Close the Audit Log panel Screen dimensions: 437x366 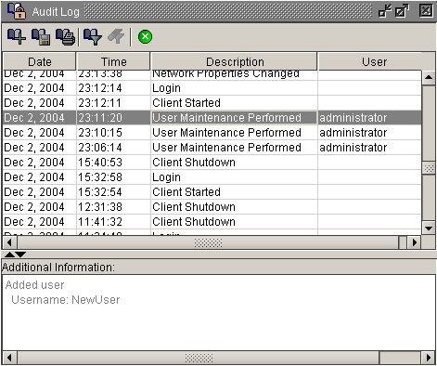[426, 10]
